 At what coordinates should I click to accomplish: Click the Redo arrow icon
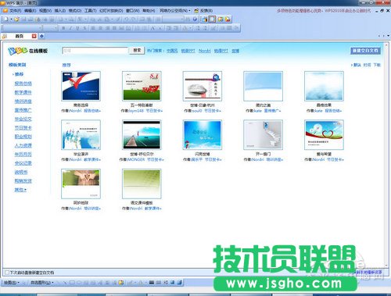(134, 19)
